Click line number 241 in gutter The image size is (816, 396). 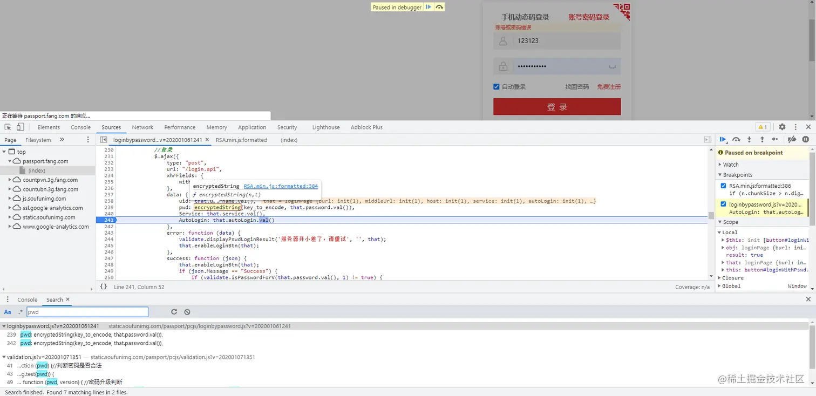[x=108, y=220]
